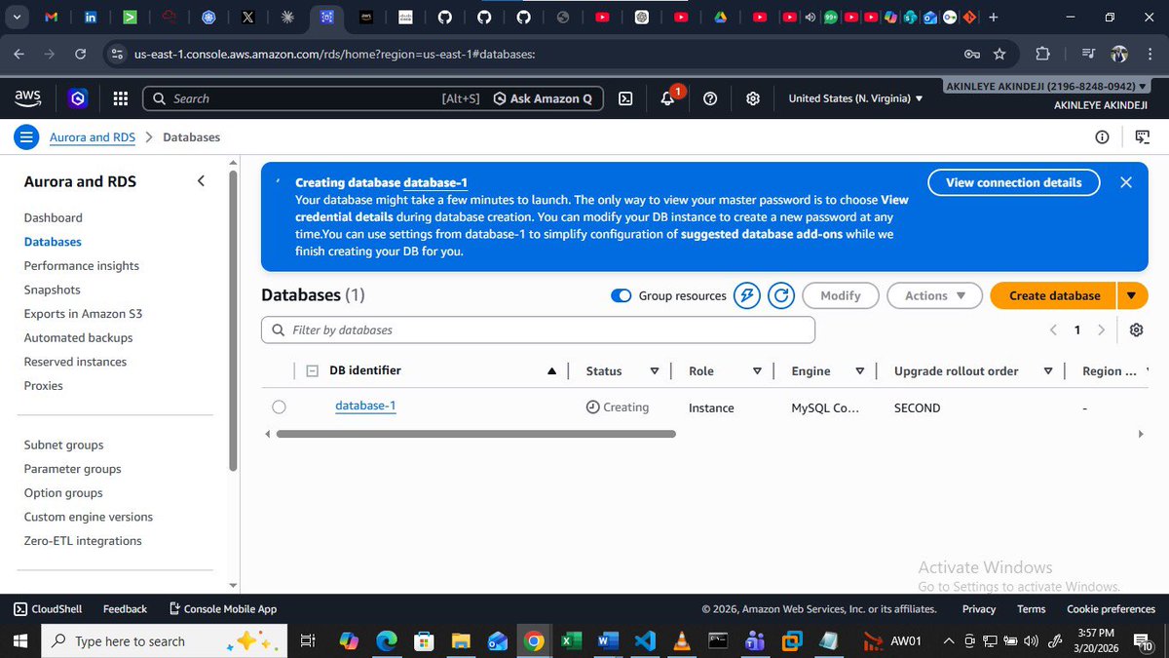Open Reserved instances page
1169x658 pixels.
tap(76, 362)
